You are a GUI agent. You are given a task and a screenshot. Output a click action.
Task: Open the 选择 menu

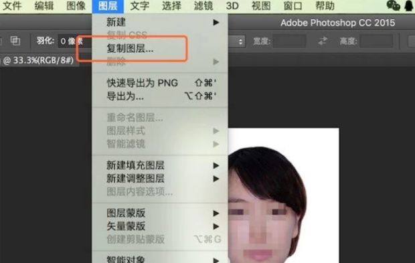pos(171,6)
